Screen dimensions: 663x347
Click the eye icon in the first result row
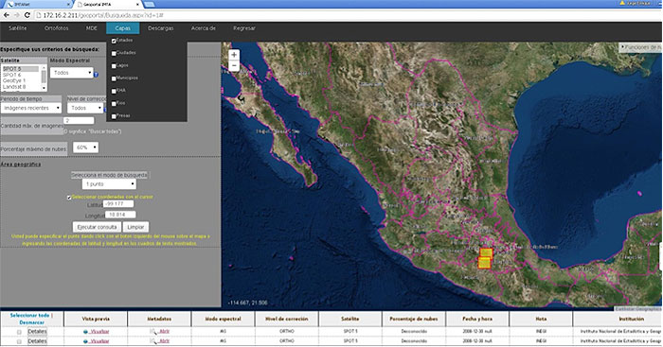click(x=86, y=331)
